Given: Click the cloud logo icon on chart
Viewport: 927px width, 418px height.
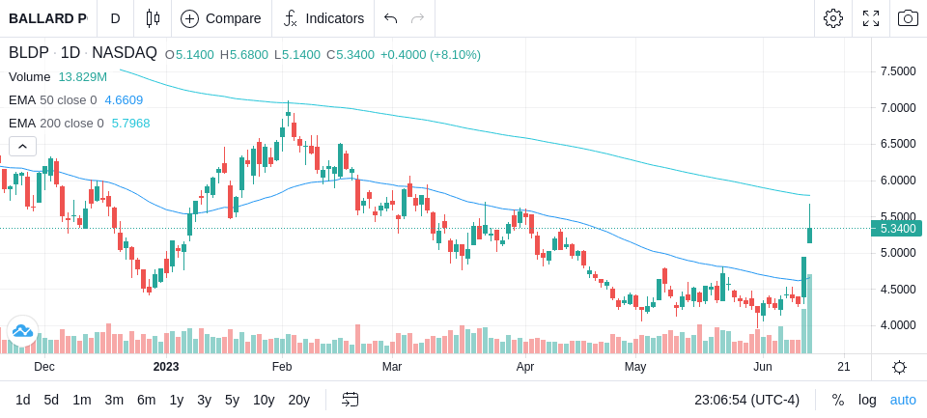Looking at the screenshot, I should coord(22,331).
